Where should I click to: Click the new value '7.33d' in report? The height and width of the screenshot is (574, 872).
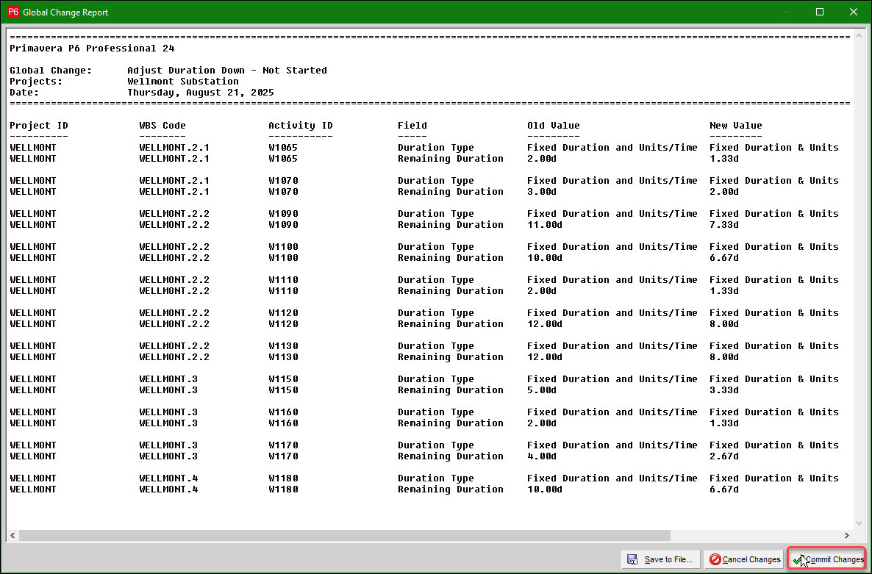(723, 225)
